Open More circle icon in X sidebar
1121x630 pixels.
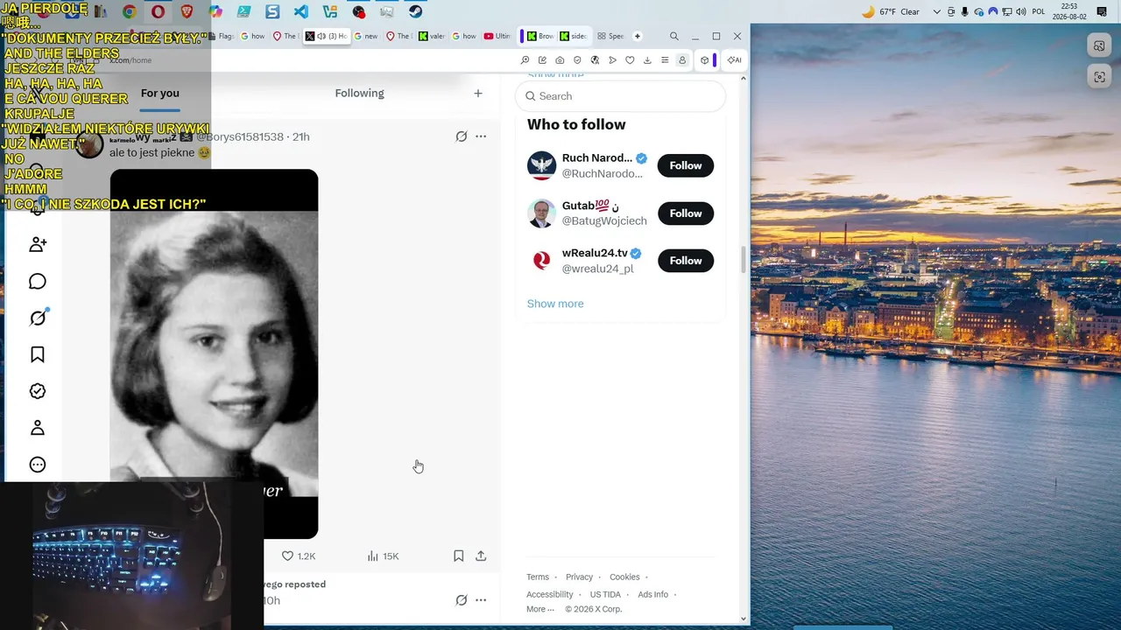click(x=38, y=465)
